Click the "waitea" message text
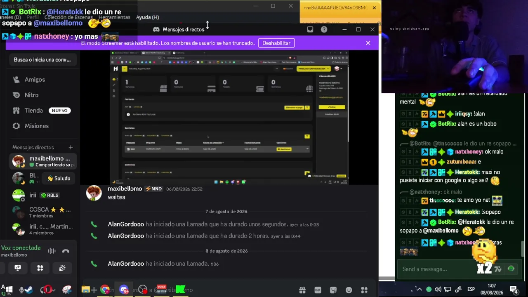Image resolution: width=528 pixels, height=297 pixels. [116, 197]
